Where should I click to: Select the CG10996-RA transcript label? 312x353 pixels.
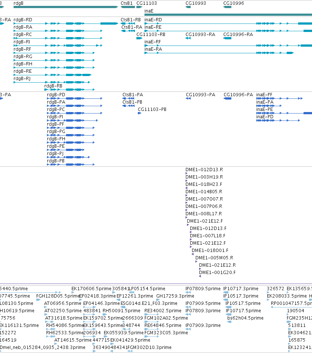tap(238, 35)
